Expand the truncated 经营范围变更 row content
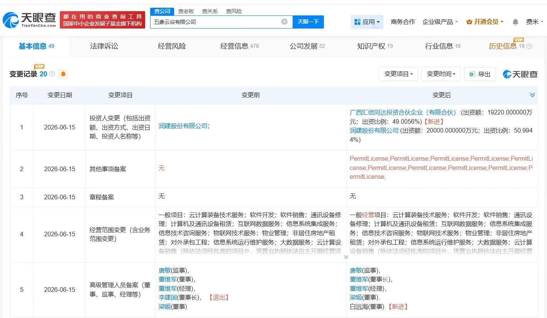 click(346, 257)
